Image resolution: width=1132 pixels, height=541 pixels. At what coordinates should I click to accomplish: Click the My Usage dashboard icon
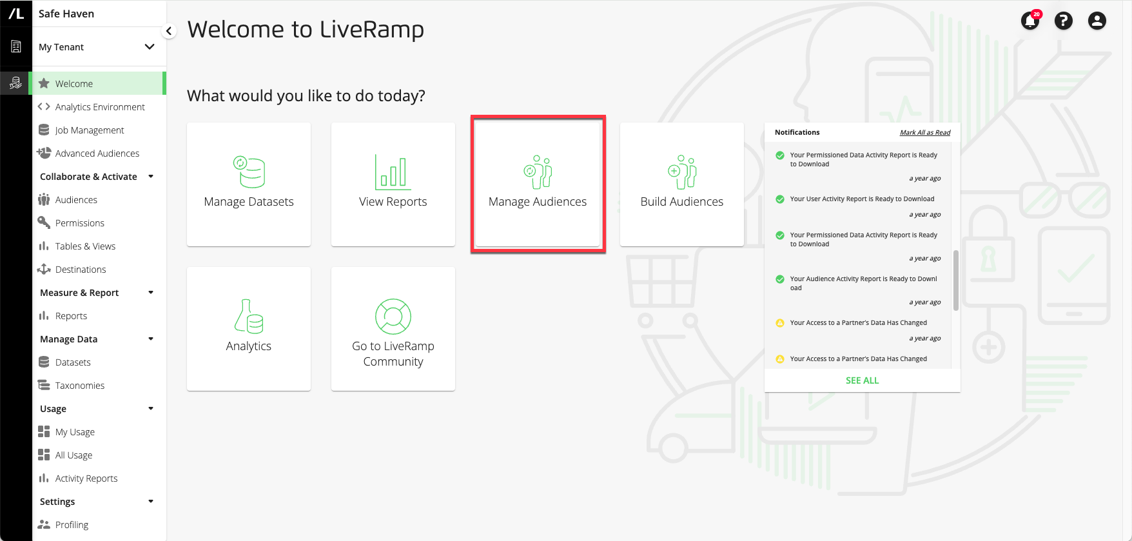pos(44,431)
